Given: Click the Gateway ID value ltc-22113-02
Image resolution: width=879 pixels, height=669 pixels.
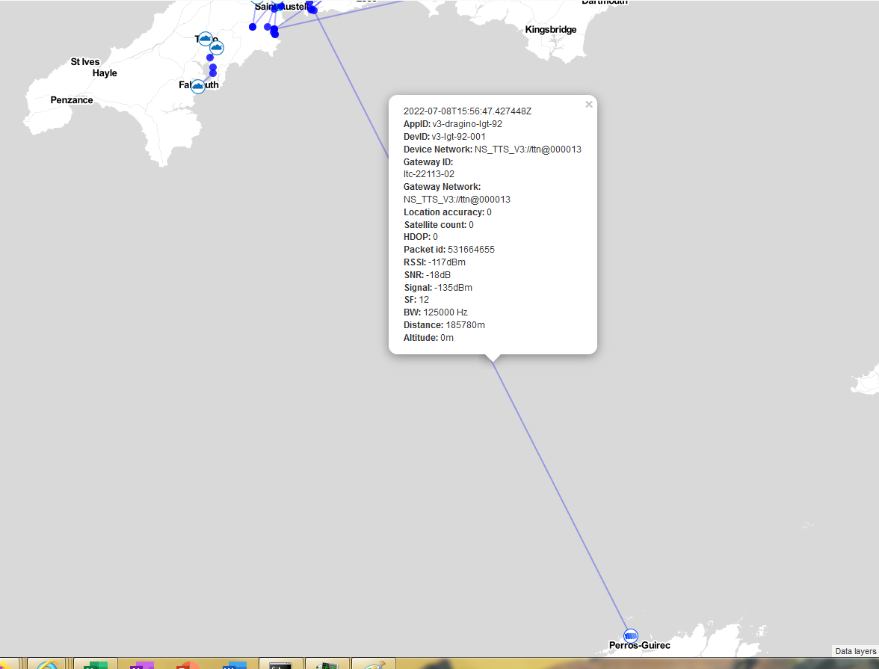Looking at the screenshot, I should (429, 174).
